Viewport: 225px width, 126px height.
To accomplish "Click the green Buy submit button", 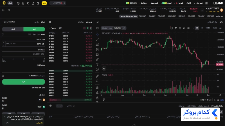I will click(x=23, y=82).
